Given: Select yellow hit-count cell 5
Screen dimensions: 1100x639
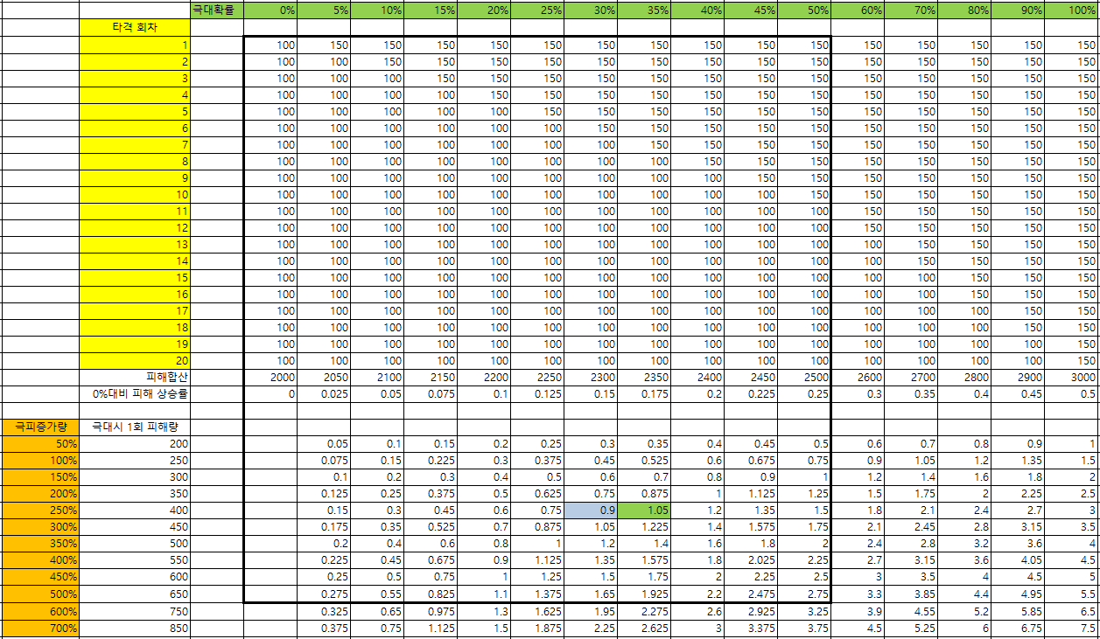Looking at the screenshot, I should tap(135, 111).
